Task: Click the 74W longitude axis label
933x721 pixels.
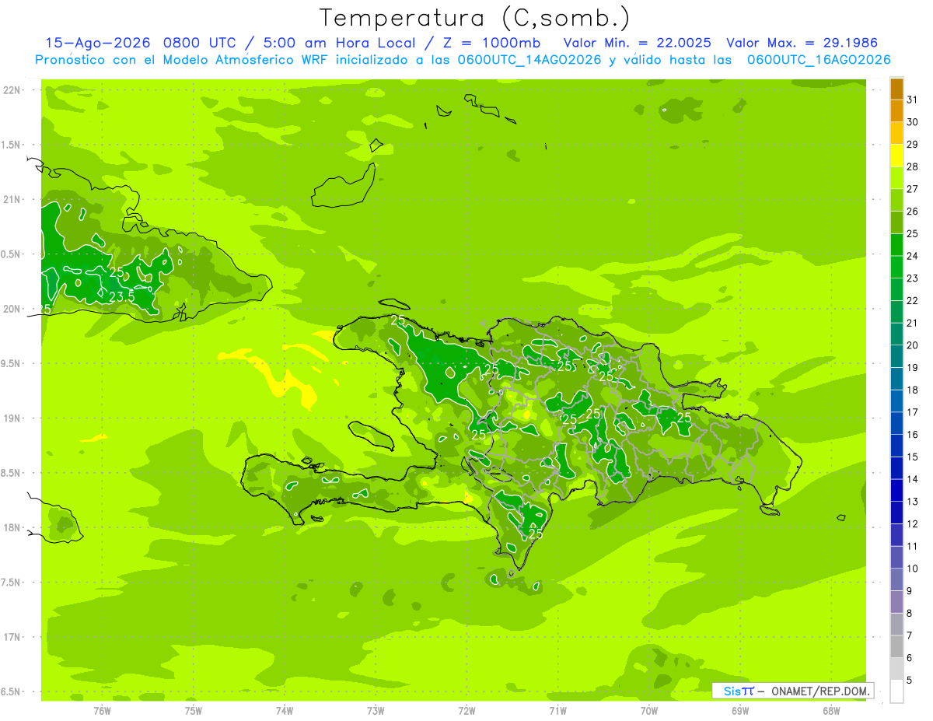Action: point(285,710)
